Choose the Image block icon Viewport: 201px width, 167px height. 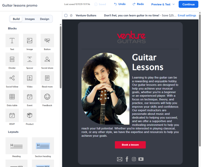click(x=29, y=41)
